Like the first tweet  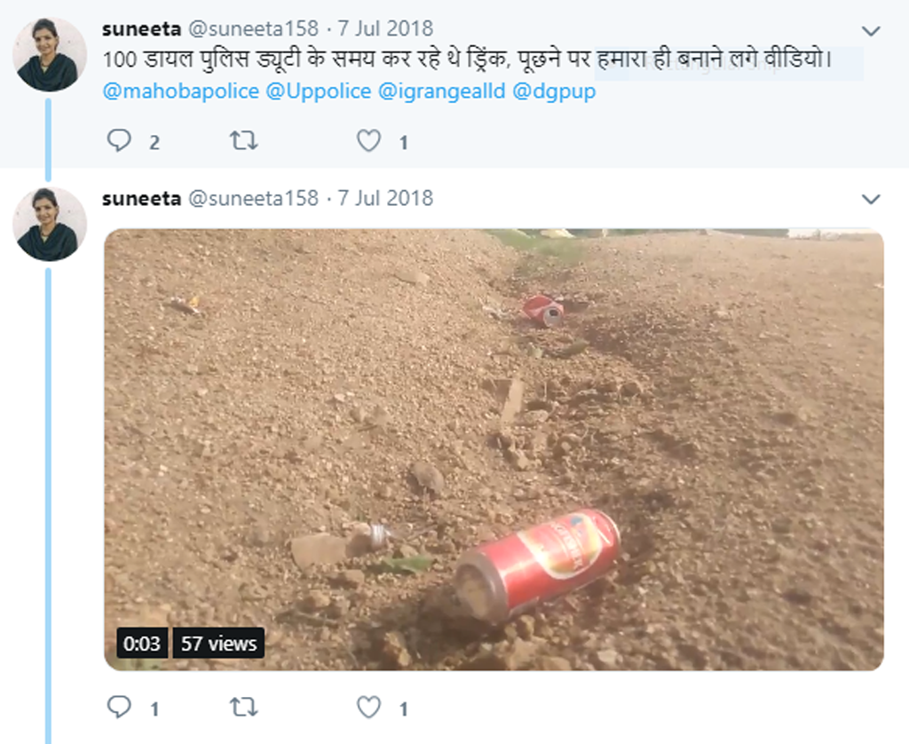(368, 141)
